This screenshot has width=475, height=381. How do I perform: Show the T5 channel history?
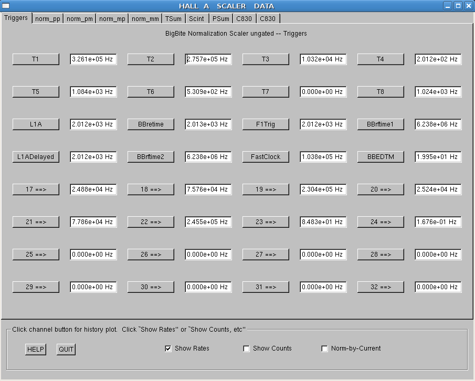click(36, 92)
